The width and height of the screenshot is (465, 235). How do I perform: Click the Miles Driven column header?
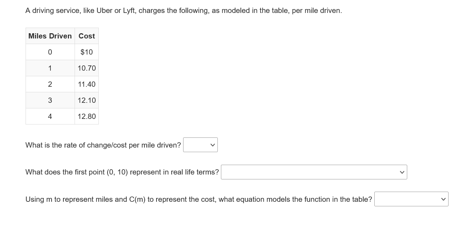point(50,36)
